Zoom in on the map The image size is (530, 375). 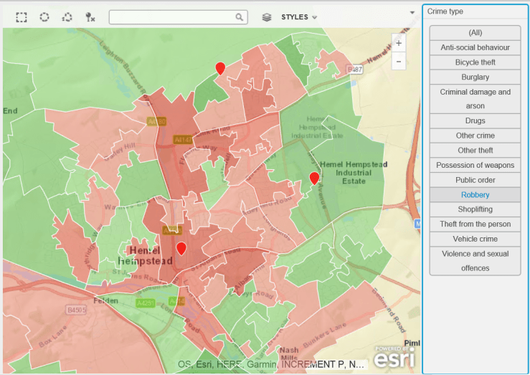pos(399,43)
